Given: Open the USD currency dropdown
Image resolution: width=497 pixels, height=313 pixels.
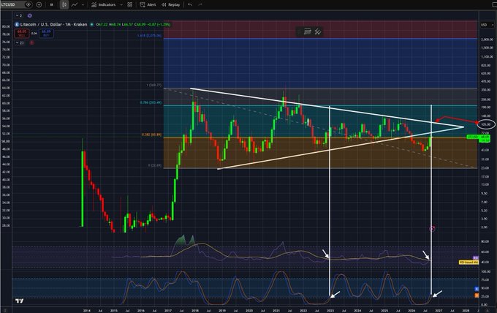Looking at the screenshot, I should 487,25.
